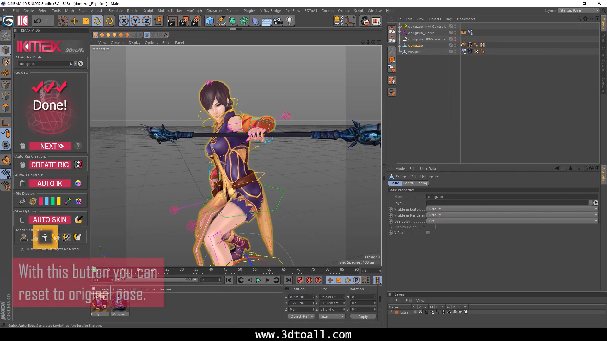Click the reset to original pose icon

pos(45,237)
